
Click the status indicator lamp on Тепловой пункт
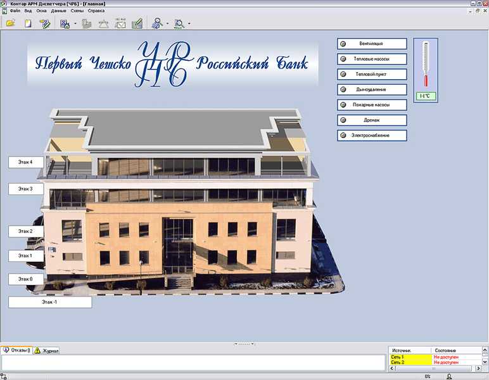pos(343,74)
